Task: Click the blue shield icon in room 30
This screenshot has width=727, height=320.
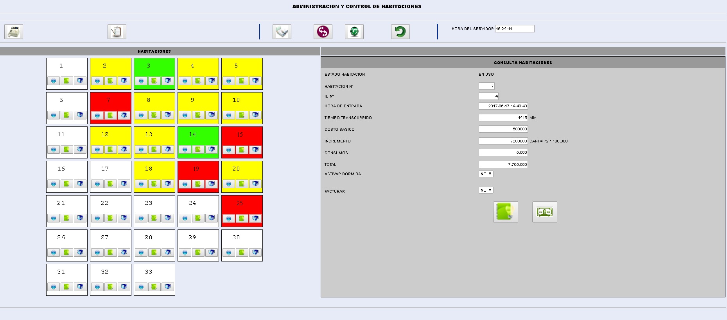Action: pyautogui.click(x=255, y=252)
